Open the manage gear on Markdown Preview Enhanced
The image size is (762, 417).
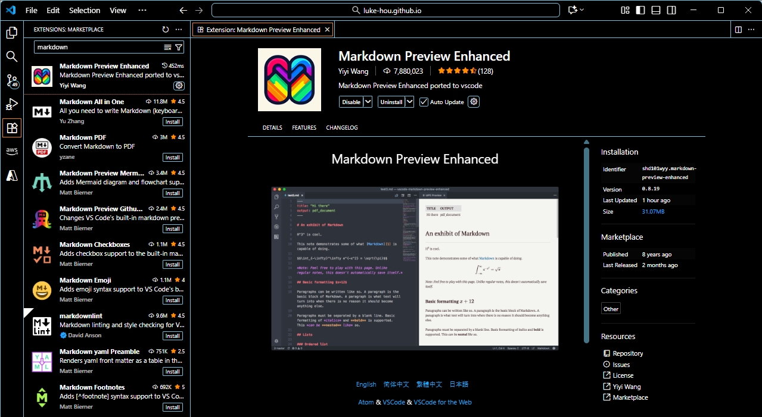point(179,85)
